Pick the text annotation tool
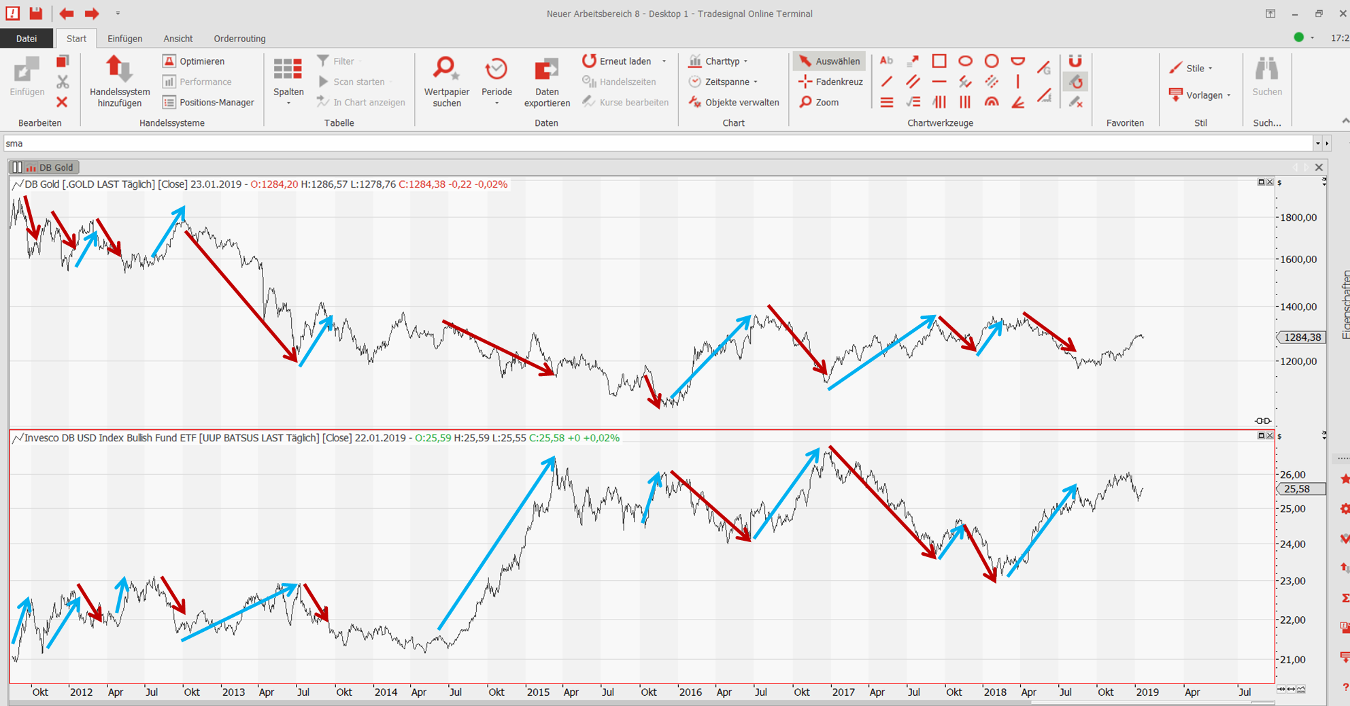Screen dimensions: 1350x706 [x=886, y=61]
